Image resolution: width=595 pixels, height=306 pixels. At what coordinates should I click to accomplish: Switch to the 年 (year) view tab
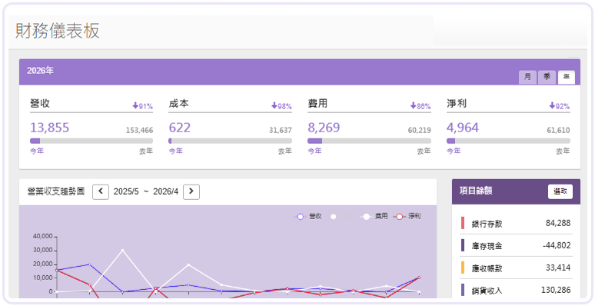coord(566,77)
